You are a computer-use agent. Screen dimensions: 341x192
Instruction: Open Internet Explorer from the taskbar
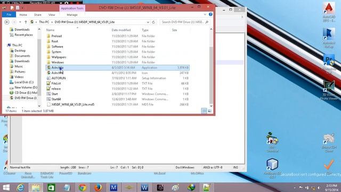tap(20, 187)
